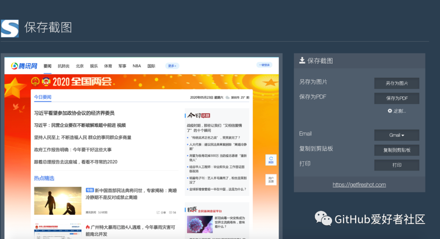440x239 pixels.
Task: Open topic 战疫时期，那些让我们又相信爱情了
Action: 214,128
